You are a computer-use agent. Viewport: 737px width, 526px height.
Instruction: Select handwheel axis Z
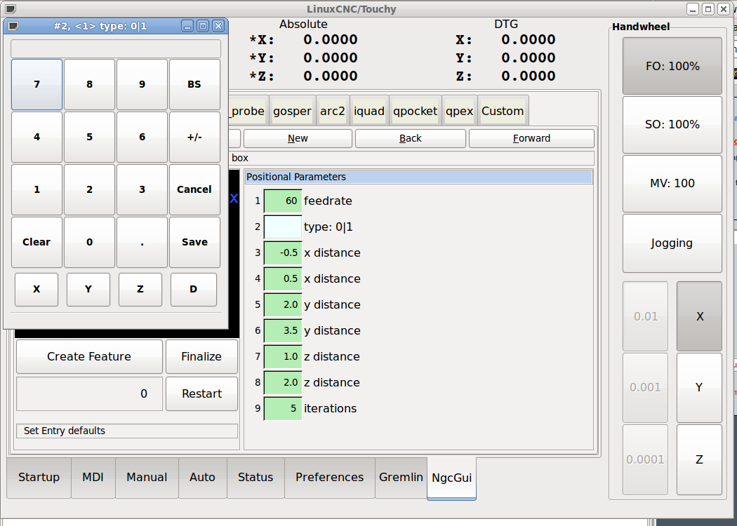699,460
